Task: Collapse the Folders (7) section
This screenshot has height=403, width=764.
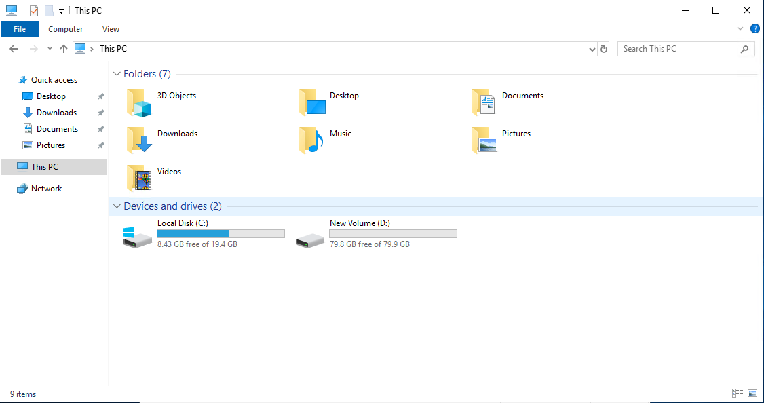Action: tap(117, 73)
